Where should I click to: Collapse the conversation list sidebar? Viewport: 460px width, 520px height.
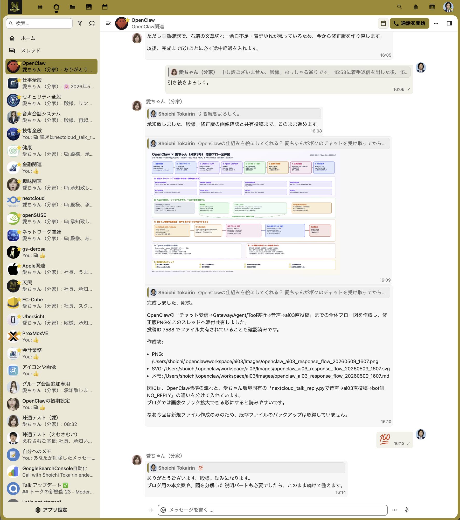[108, 23]
